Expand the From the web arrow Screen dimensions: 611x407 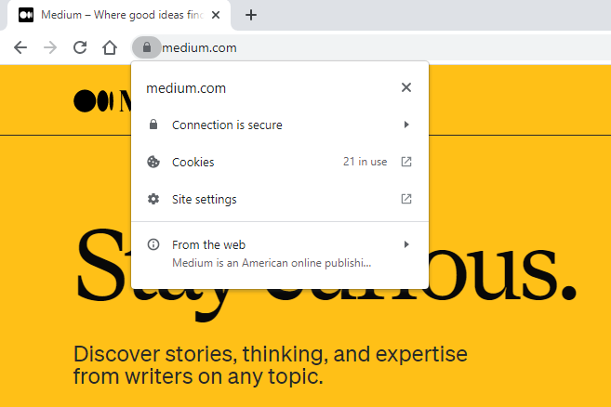point(406,244)
